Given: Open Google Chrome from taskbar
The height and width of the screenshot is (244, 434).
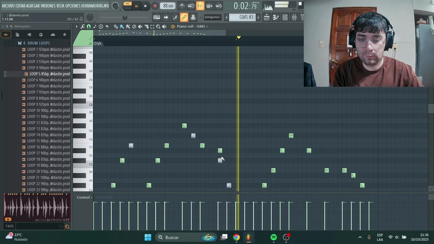Looking at the screenshot, I should (236, 238).
